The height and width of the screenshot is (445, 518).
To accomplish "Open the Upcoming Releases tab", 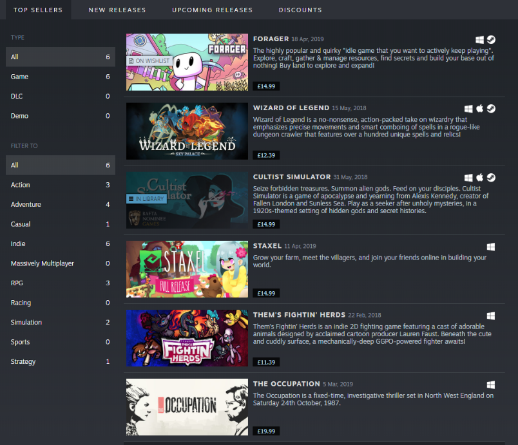I will tap(212, 10).
